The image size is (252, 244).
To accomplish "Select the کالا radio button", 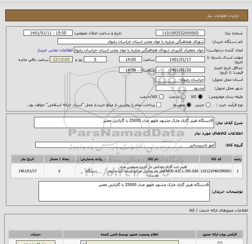I will 200,97.
